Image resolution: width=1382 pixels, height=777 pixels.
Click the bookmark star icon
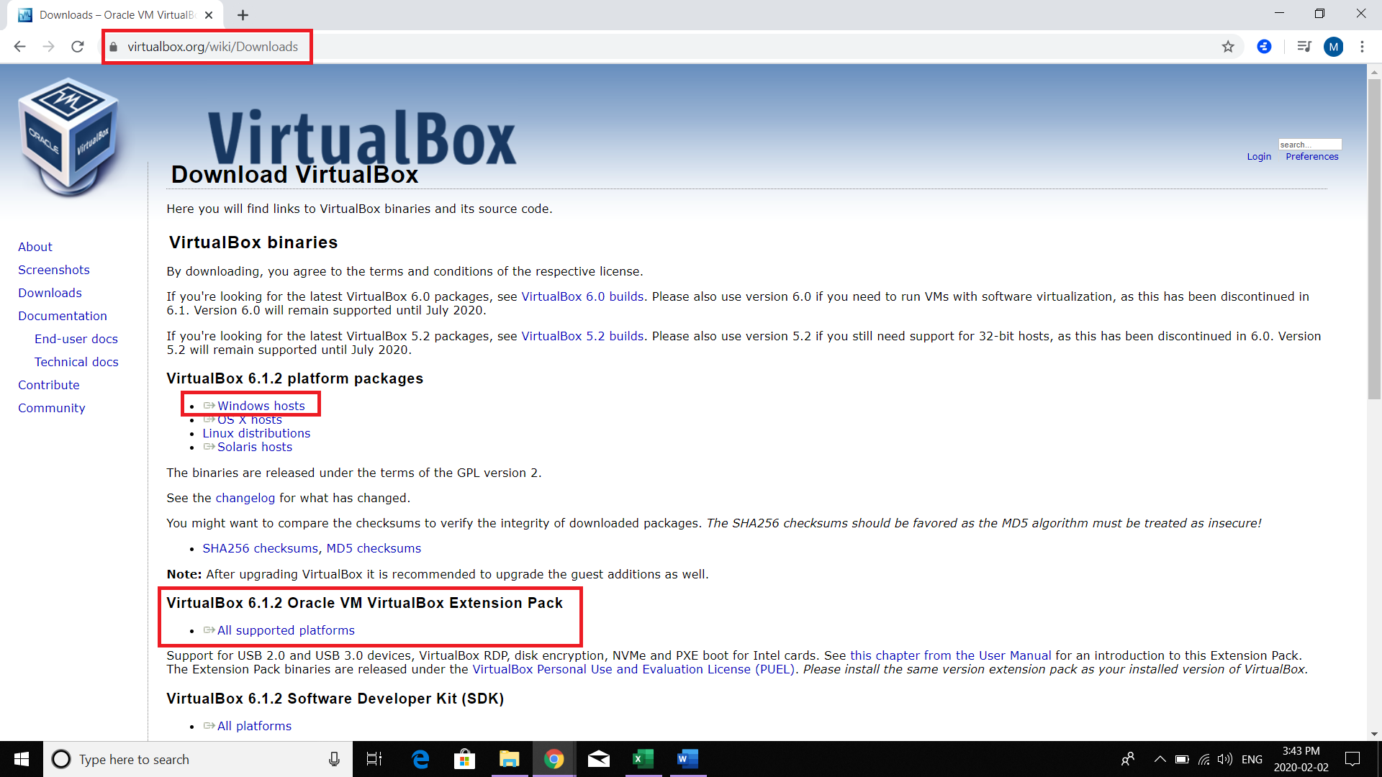tap(1228, 47)
